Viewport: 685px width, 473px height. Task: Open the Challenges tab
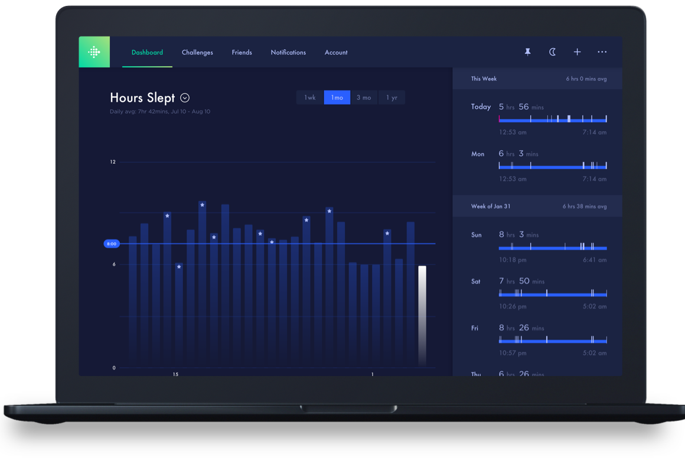[197, 53]
